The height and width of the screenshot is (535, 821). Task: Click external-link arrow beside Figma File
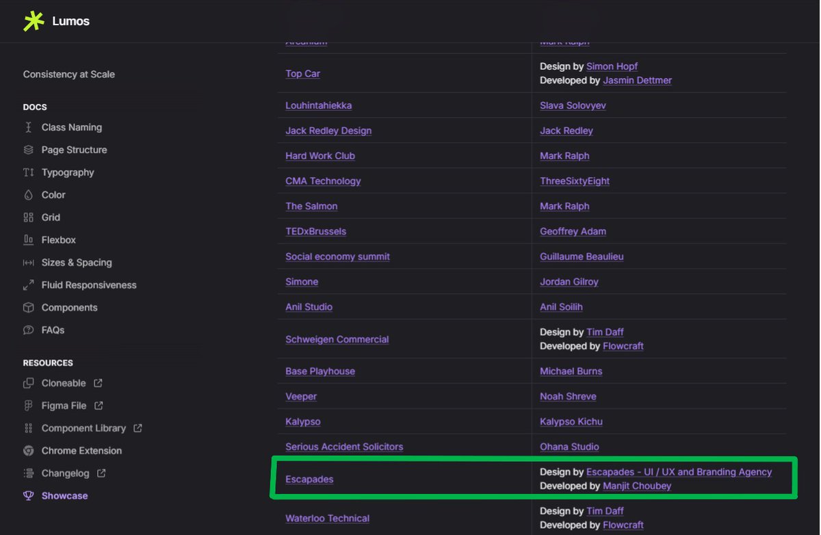tap(99, 406)
